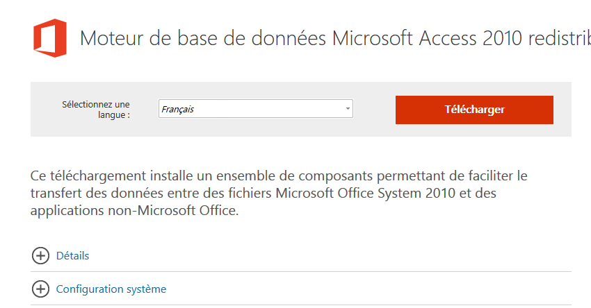This screenshot has height=308, width=591.
Task: Open the Détails link text
Action: point(73,256)
